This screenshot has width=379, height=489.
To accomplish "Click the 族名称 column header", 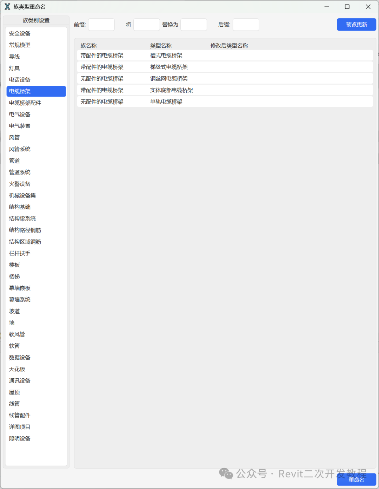I will pyautogui.click(x=88, y=46).
